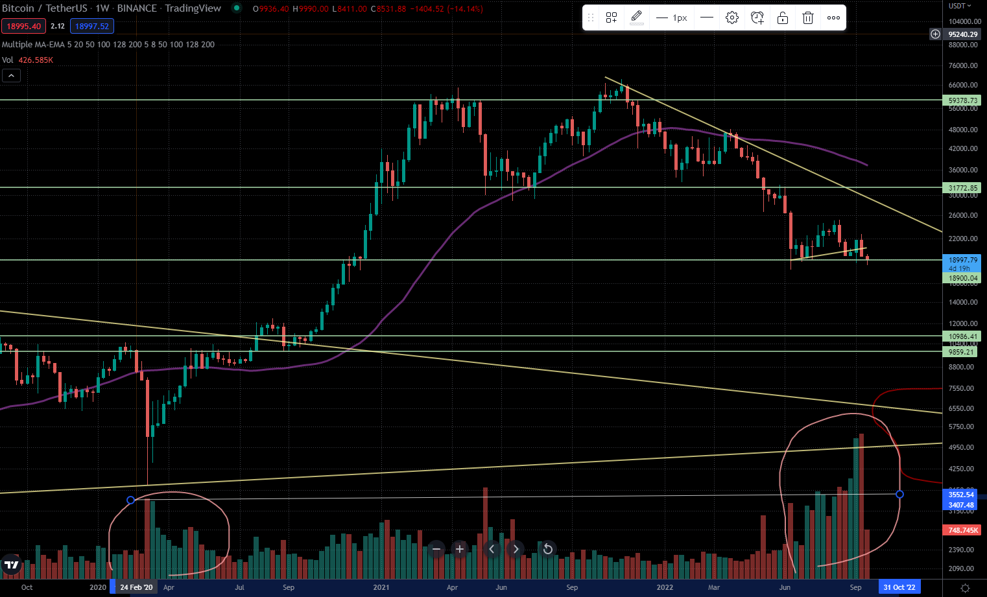Reset the chart view
This screenshot has height=597, width=987.
point(548,549)
